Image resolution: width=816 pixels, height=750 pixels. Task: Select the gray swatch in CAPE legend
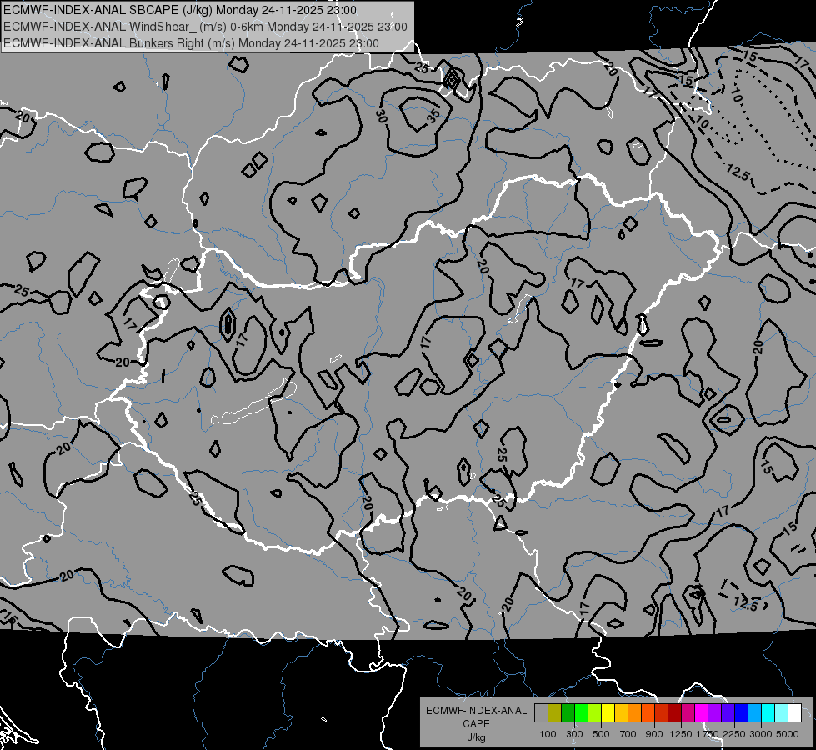coord(541,713)
